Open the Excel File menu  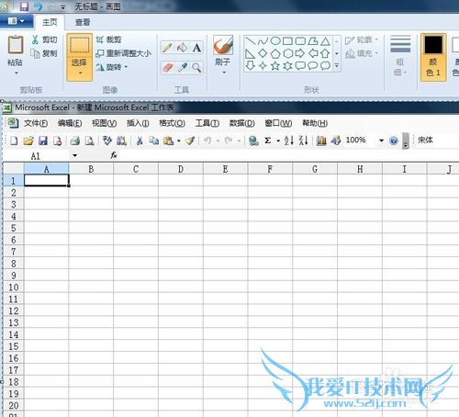pyautogui.click(x=36, y=123)
